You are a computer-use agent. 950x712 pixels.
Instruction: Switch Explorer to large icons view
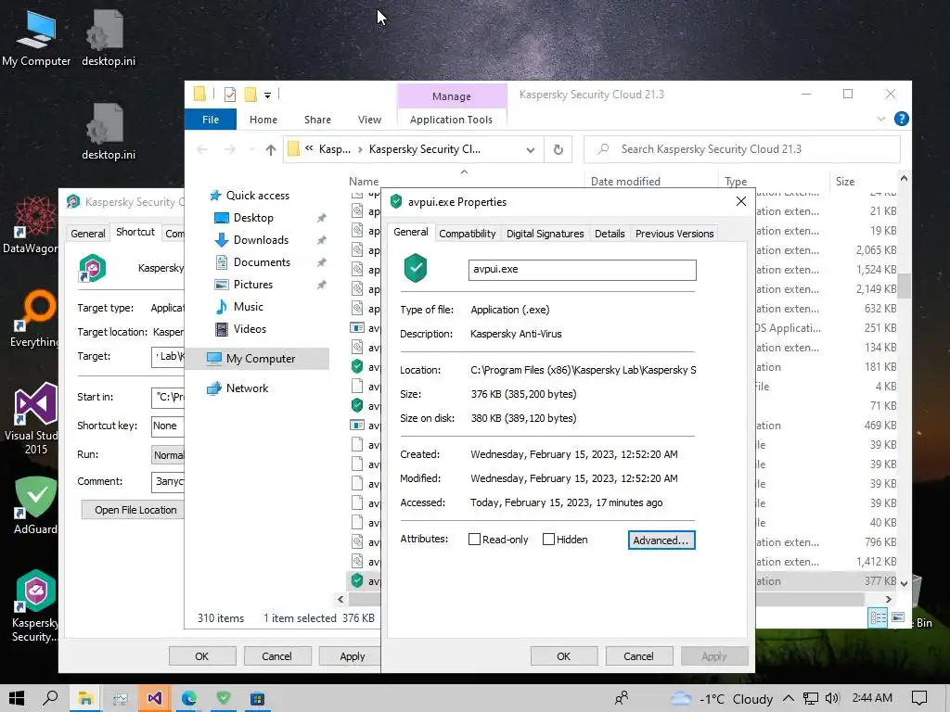tap(898, 617)
